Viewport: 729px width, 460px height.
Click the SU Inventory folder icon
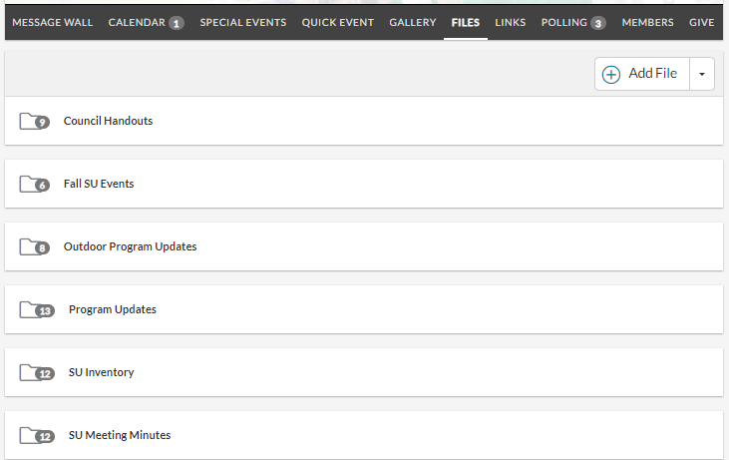click(x=37, y=372)
